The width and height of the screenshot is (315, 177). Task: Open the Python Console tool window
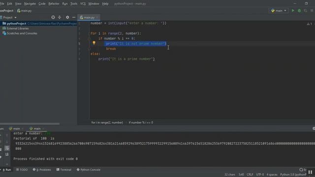click(x=89, y=170)
